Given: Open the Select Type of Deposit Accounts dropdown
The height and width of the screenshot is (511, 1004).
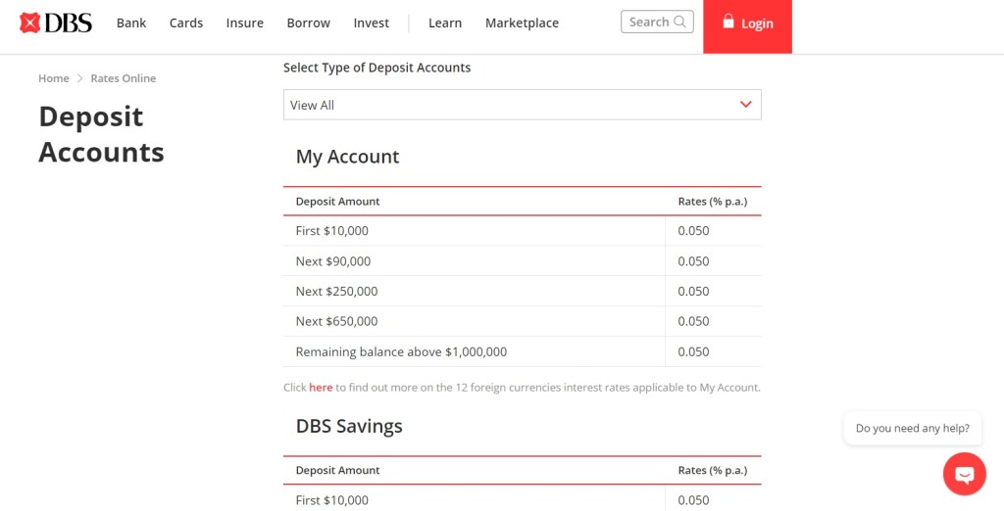Looking at the screenshot, I should coord(522,105).
